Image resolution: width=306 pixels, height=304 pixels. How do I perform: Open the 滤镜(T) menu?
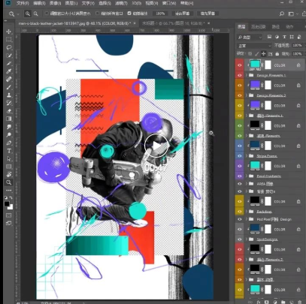[121, 3]
